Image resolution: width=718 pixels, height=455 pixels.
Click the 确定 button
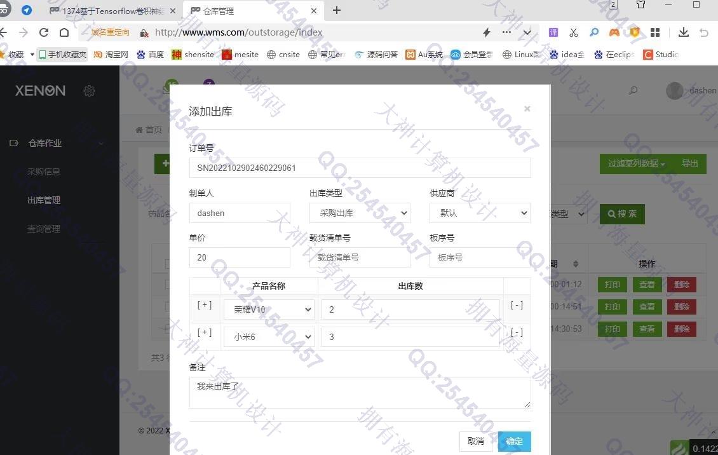coord(514,441)
